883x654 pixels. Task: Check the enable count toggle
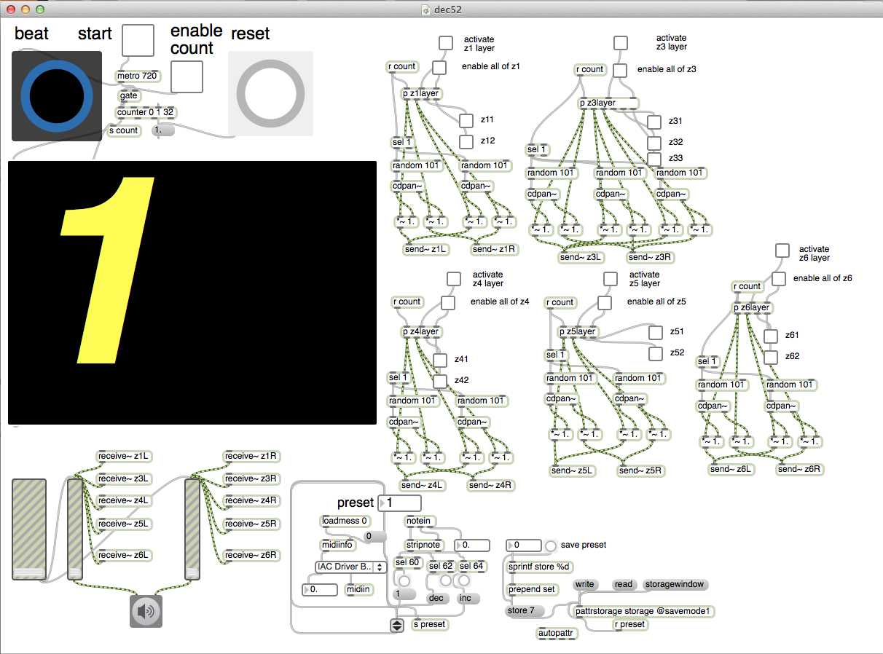pyautogui.click(x=187, y=76)
